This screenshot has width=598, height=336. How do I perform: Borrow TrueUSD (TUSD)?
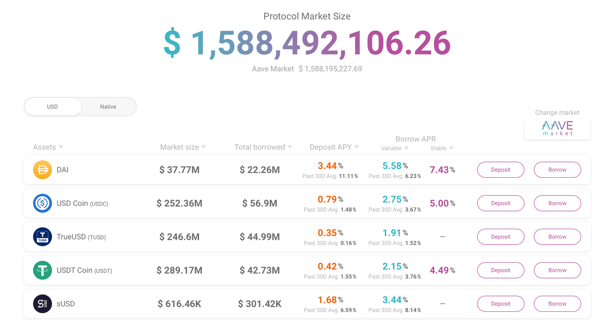[x=557, y=237]
